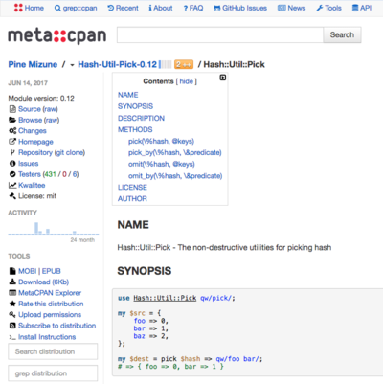Hide the Contents table via hide link
This screenshot has height=384, width=383.
pos(186,81)
